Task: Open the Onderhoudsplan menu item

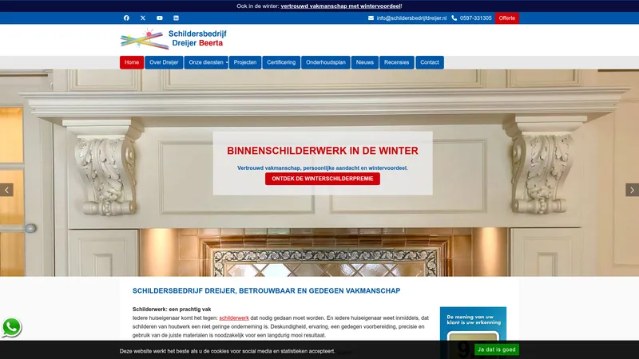Action: click(326, 62)
